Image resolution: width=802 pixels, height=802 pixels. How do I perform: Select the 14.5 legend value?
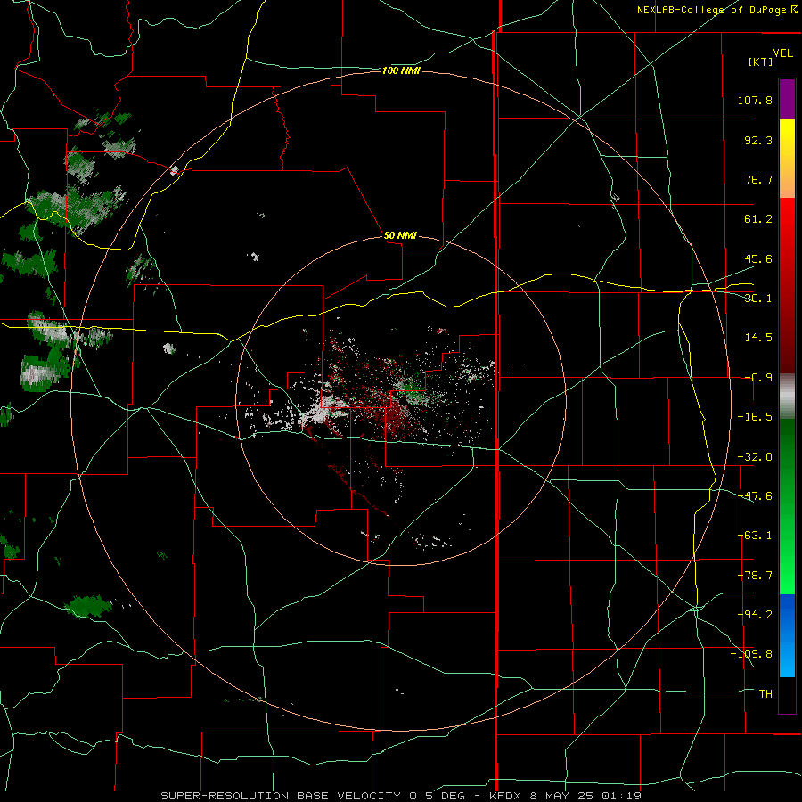(x=758, y=338)
